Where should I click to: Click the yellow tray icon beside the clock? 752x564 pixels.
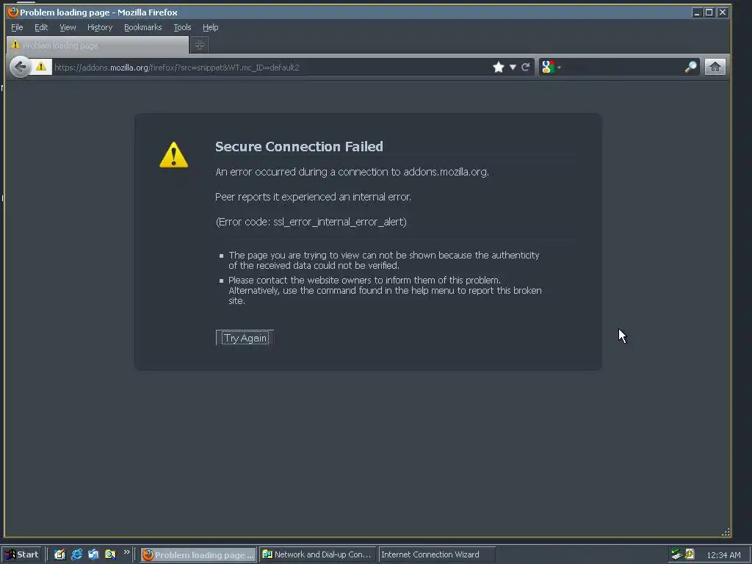690,554
